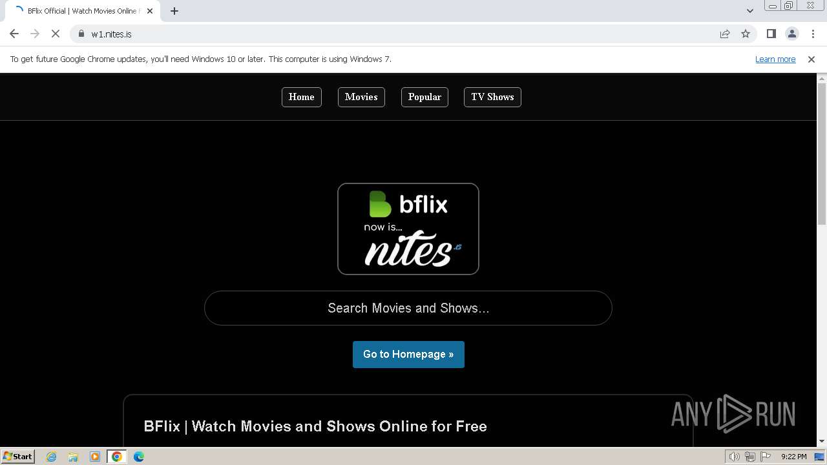Expand the tab search dropdown arrow
This screenshot has height=465, width=827.
[750, 11]
